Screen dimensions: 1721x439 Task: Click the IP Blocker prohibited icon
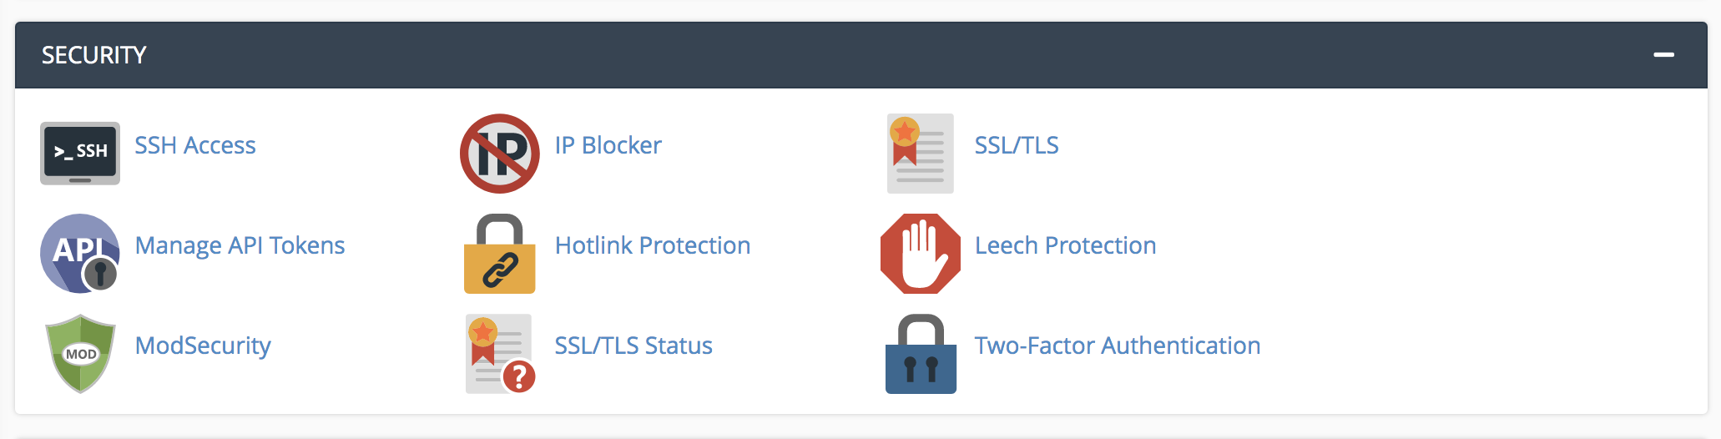(499, 154)
